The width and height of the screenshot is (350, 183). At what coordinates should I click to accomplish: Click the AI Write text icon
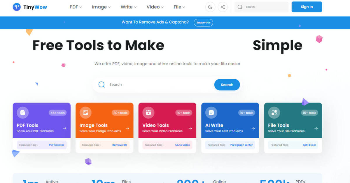pos(211,112)
